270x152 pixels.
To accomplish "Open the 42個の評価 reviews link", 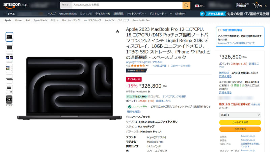I will click(x=159, y=66).
